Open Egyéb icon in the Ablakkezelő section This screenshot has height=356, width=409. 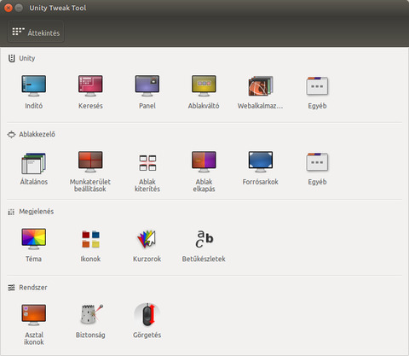(317, 161)
